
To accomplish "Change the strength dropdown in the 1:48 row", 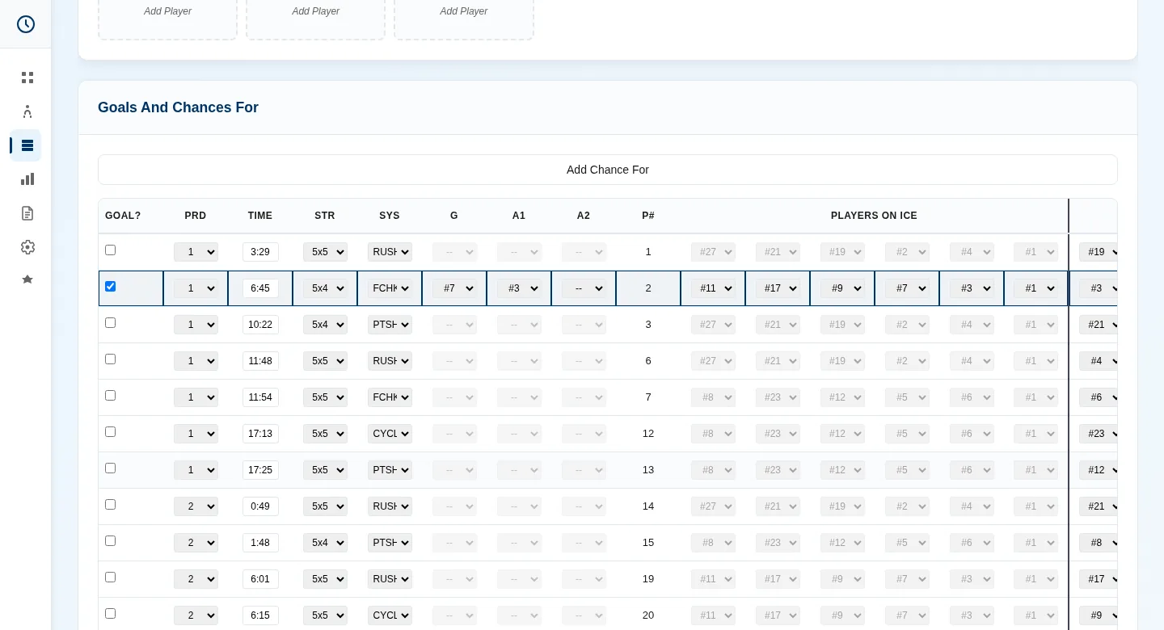I will 325,543.
